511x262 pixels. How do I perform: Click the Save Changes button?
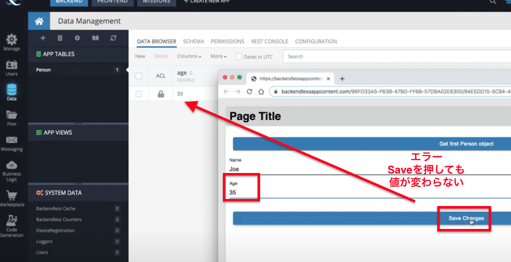(372, 218)
